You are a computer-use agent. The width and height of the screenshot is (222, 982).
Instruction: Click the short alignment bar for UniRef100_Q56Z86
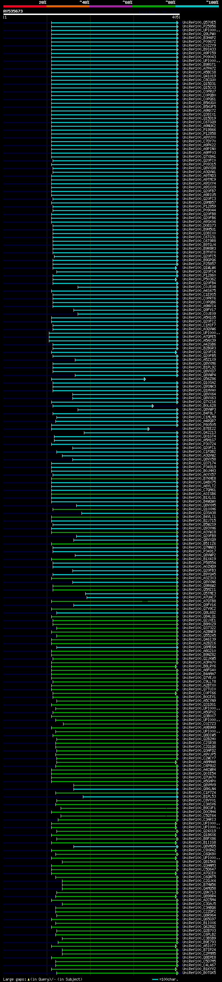[98, 379]
